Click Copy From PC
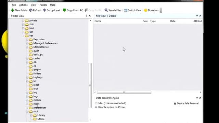 [x=73, y=10]
